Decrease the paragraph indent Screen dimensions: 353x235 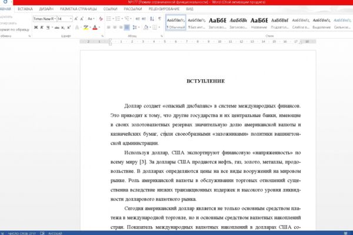coord(138,19)
